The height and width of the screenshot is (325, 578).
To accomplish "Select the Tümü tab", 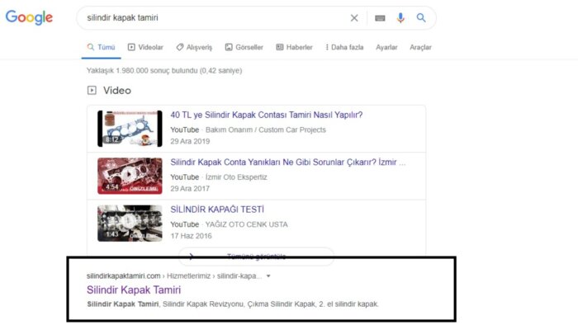I will click(x=101, y=47).
